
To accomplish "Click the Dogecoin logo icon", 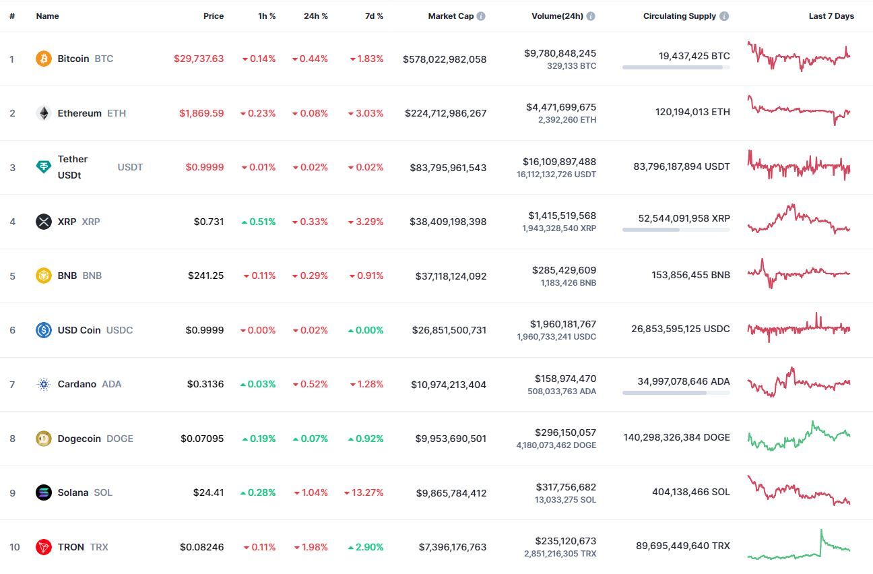I will point(44,439).
